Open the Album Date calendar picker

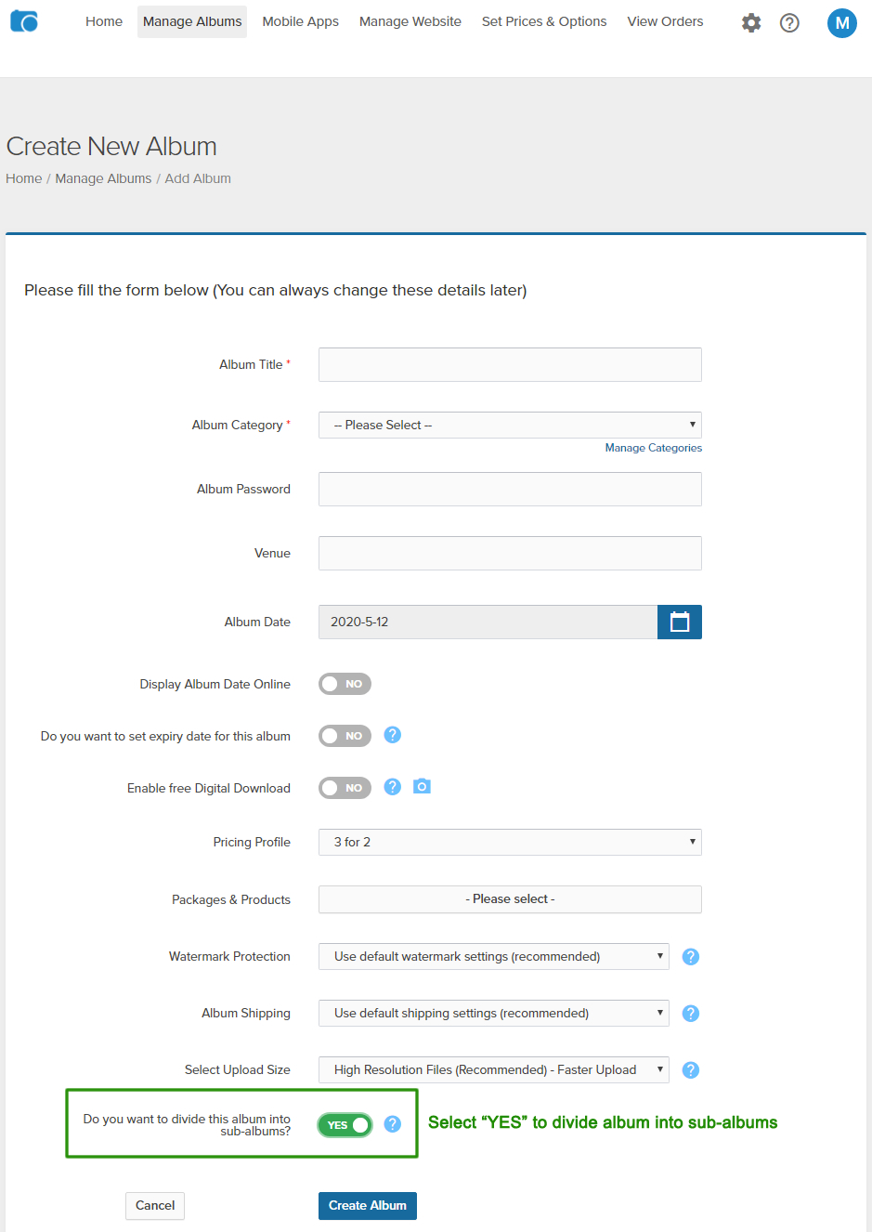[680, 622]
